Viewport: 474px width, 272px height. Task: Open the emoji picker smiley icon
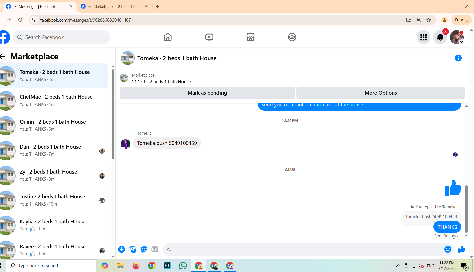(448, 249)
